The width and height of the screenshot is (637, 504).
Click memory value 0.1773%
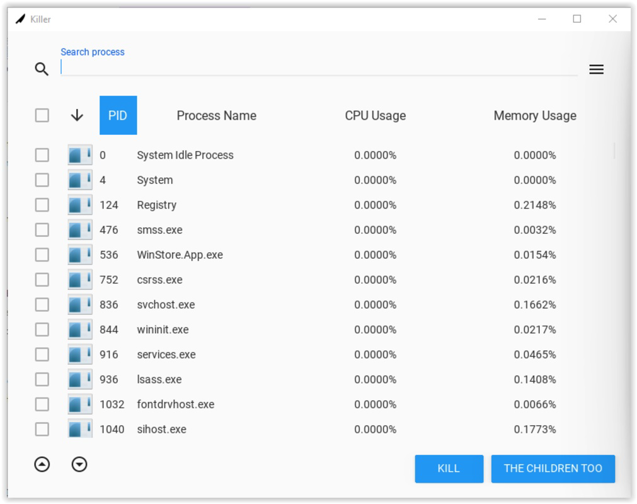(x=535, y=429)
